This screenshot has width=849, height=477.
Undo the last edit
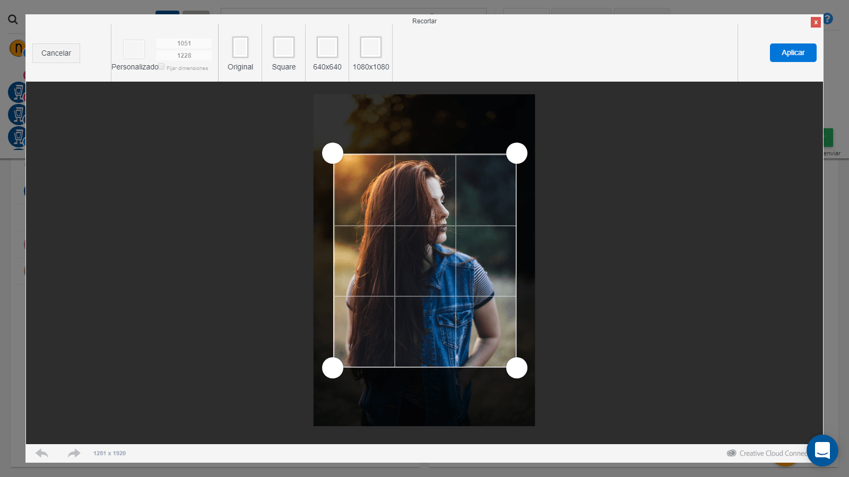coord(42,453)
